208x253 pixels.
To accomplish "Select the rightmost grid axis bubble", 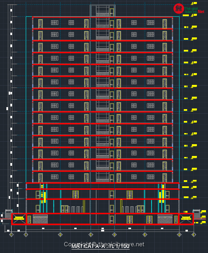I will [194, 234].
